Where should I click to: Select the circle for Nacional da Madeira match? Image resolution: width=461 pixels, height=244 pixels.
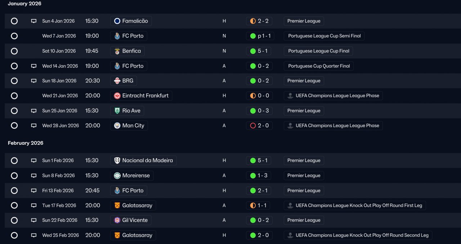click(x=14, y=161)
